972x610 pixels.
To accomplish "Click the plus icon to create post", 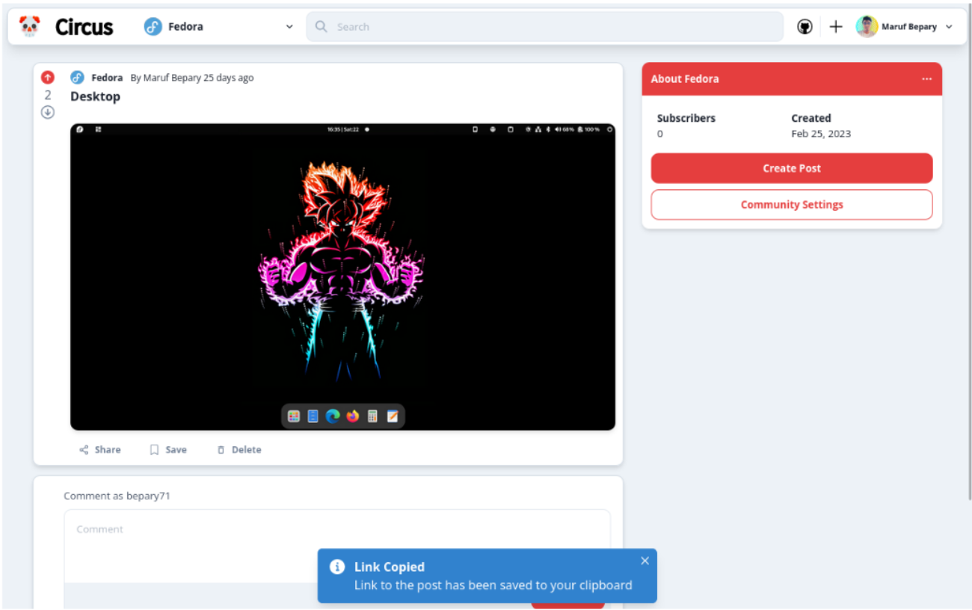I will pos(836,27).
